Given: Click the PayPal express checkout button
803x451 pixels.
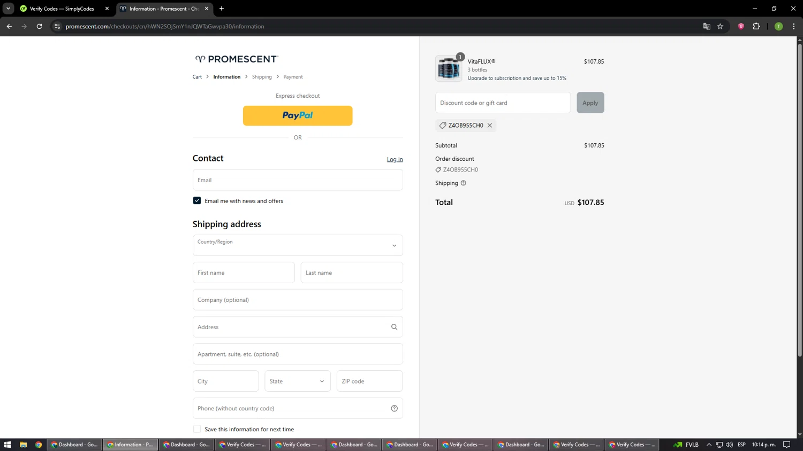Looking at the screenshot, I should tap(298, 115).
